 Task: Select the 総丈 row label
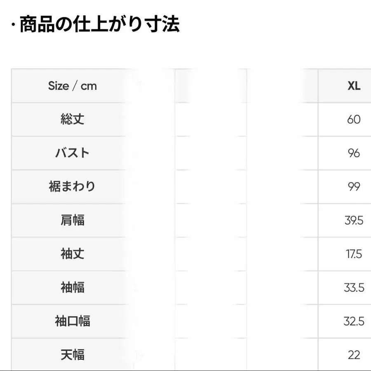[x=73, y=119]
